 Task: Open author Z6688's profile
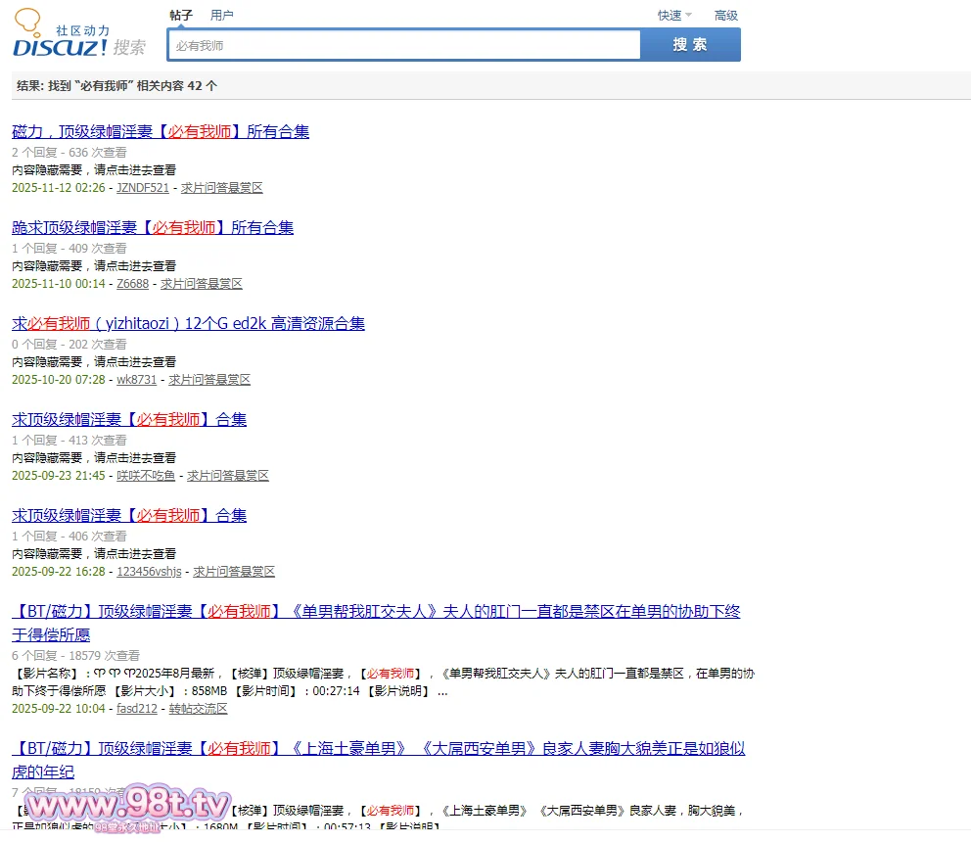[133, 284]
